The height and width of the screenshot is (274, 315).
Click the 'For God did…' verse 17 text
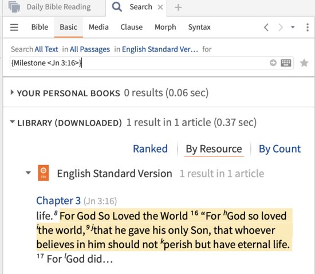pyautogui.click(x=80, y=259)
